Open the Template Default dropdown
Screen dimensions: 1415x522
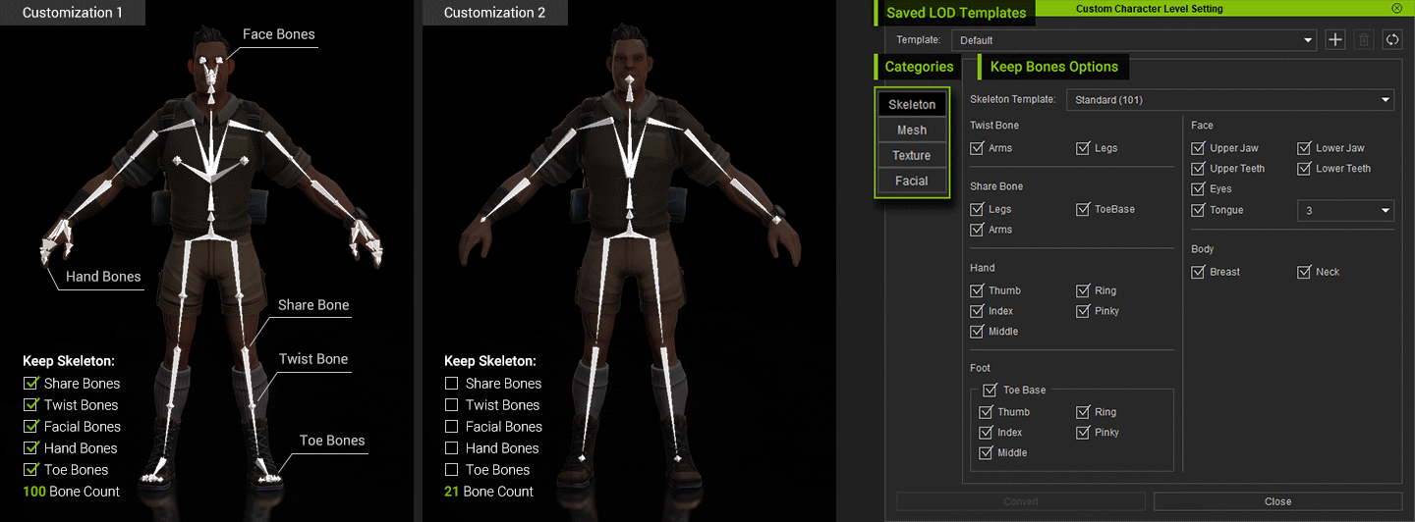coord(1135,40)
